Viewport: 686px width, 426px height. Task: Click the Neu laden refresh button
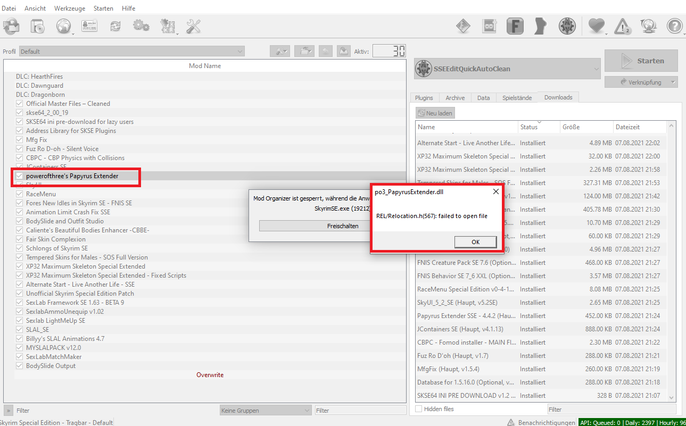435,113
